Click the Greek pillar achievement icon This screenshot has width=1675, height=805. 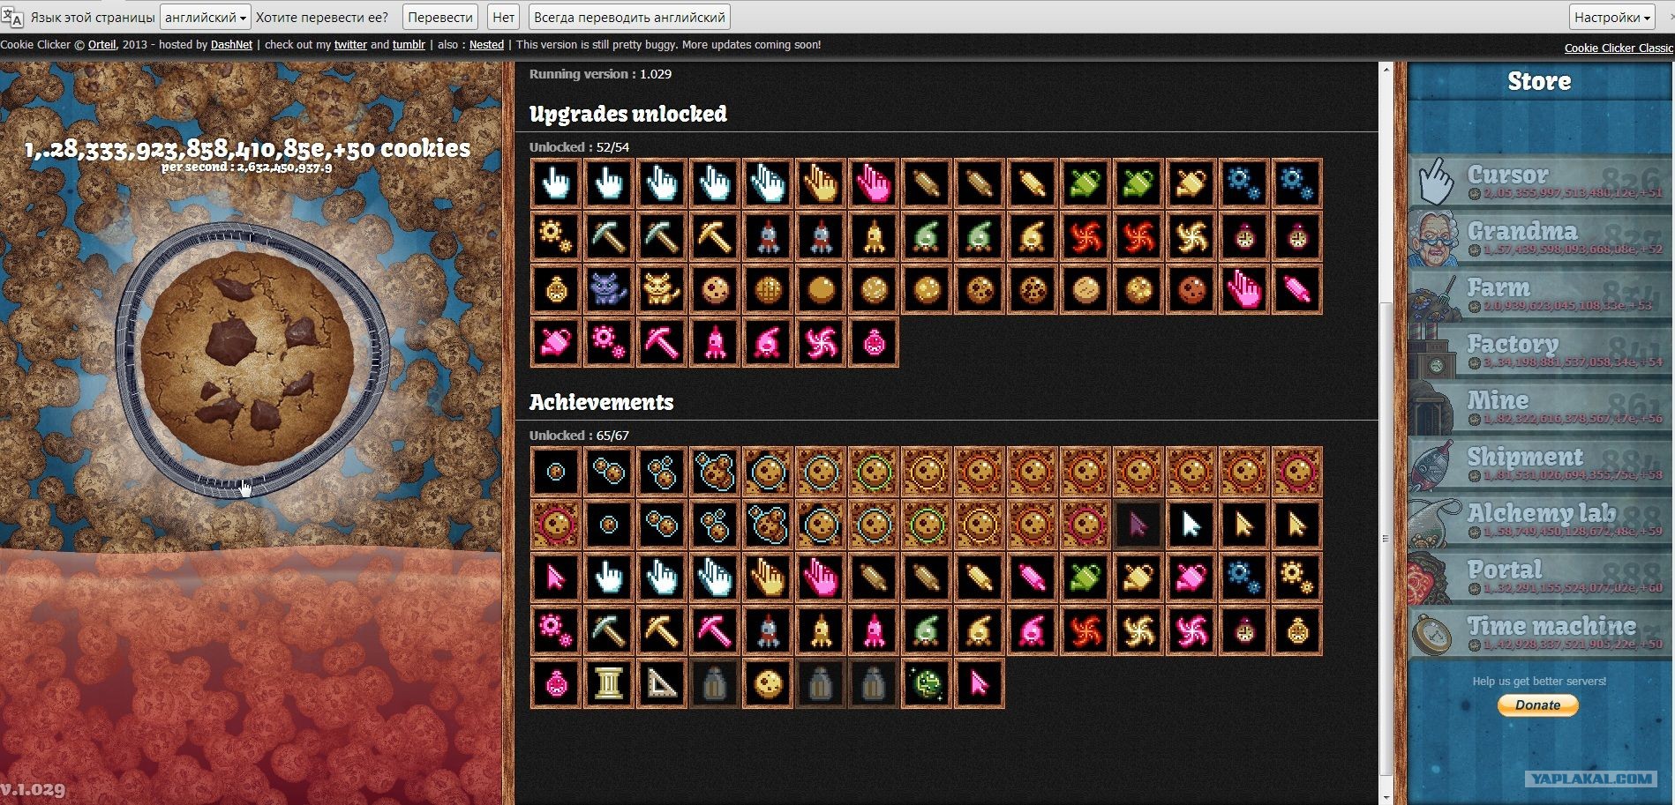[609, 683]
